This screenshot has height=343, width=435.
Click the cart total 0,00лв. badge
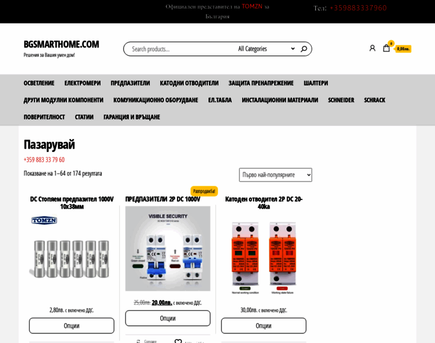403,49
